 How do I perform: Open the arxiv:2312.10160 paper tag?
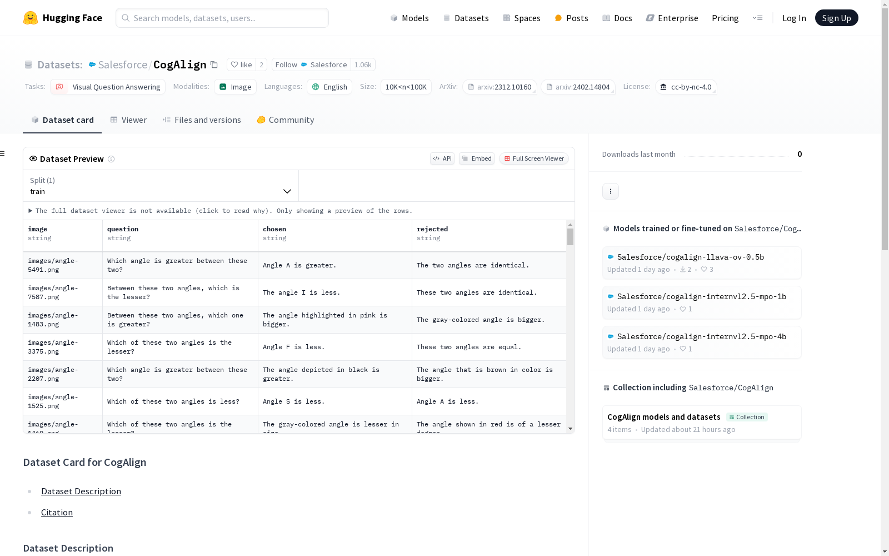[500, 87]
